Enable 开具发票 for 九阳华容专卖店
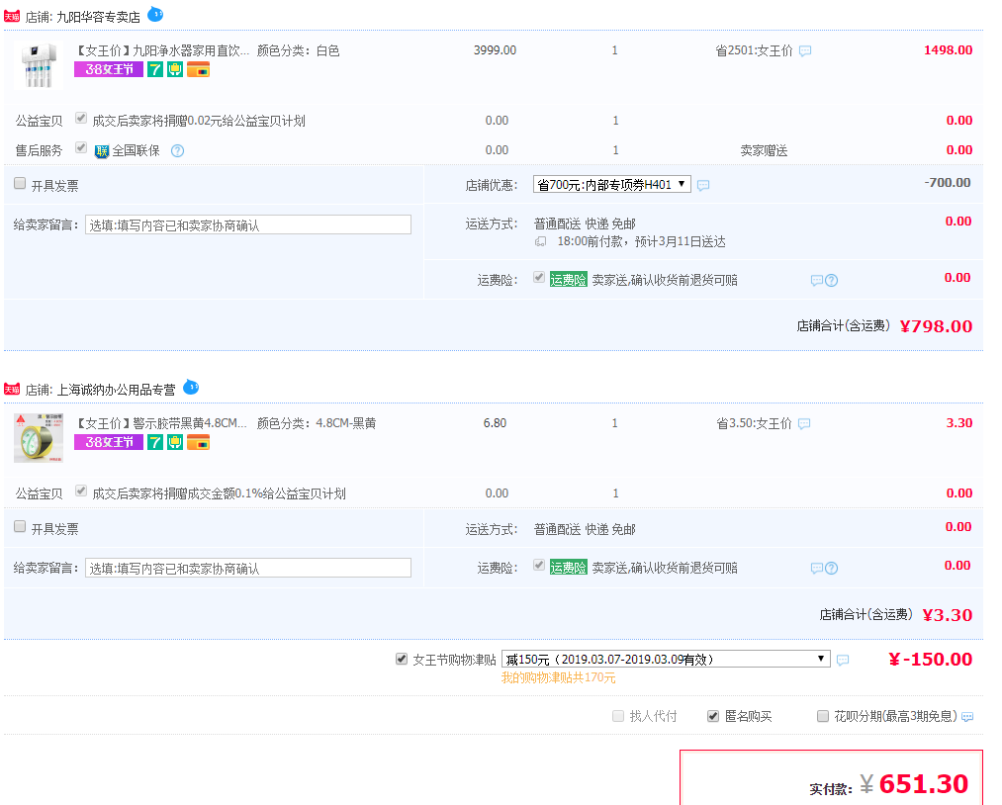This screenshot has height=805, width=1002. click(20, 183)
